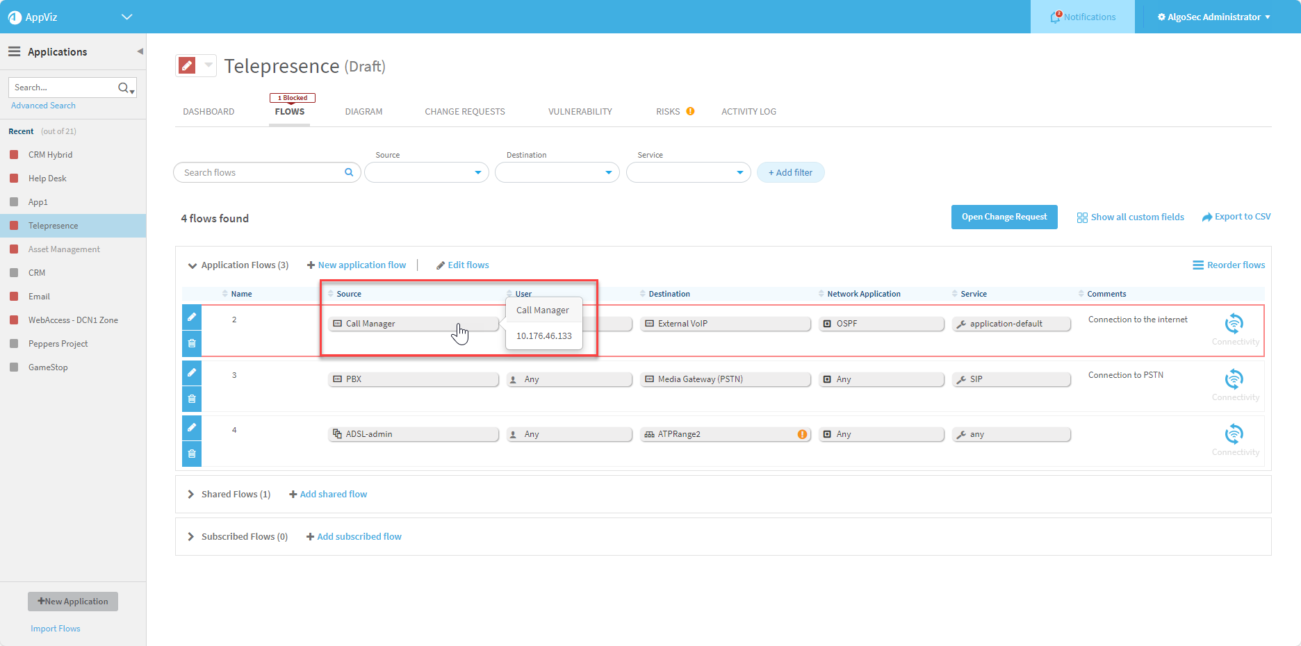This screenshot has height=646, width=1301.
Task: Select CRM Hybrid in the recent applications list
Action: [x=50, y=155]
